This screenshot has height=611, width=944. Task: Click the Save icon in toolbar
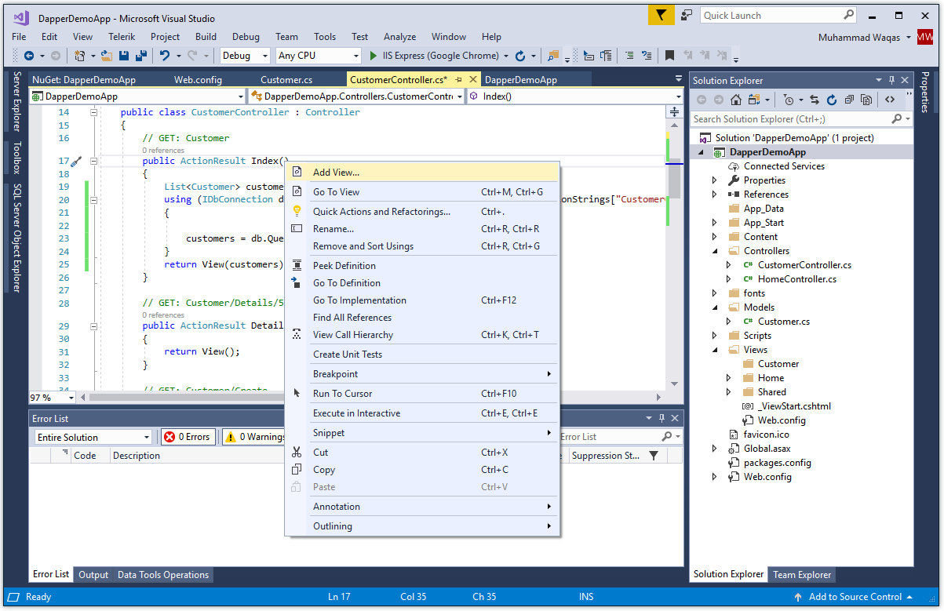(124, 56)
